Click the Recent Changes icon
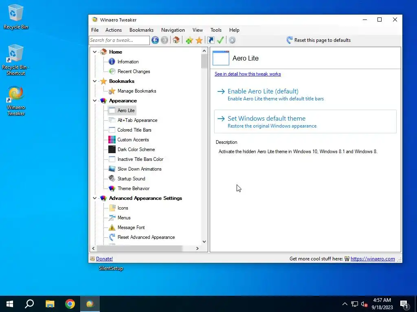 (112, 71)
